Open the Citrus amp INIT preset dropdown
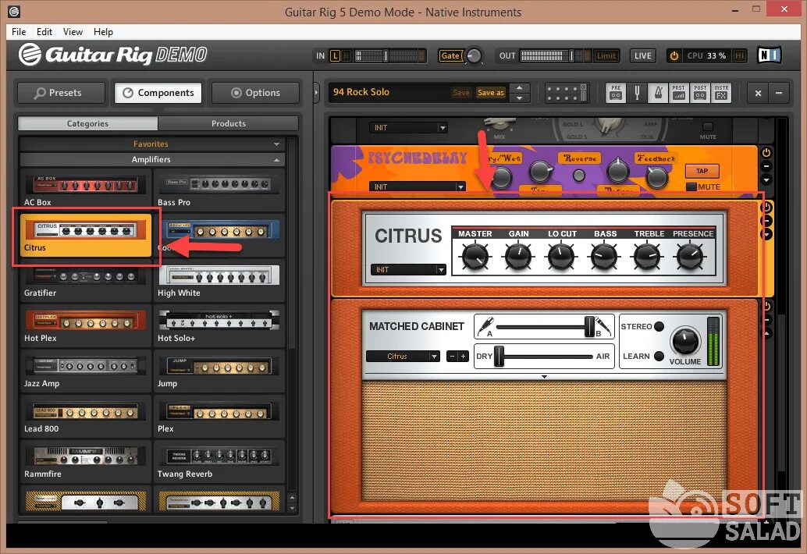Screen dimensions: 807x554 (408, 269)
